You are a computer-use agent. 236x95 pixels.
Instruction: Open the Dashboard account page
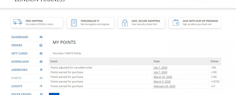point(20,37)
